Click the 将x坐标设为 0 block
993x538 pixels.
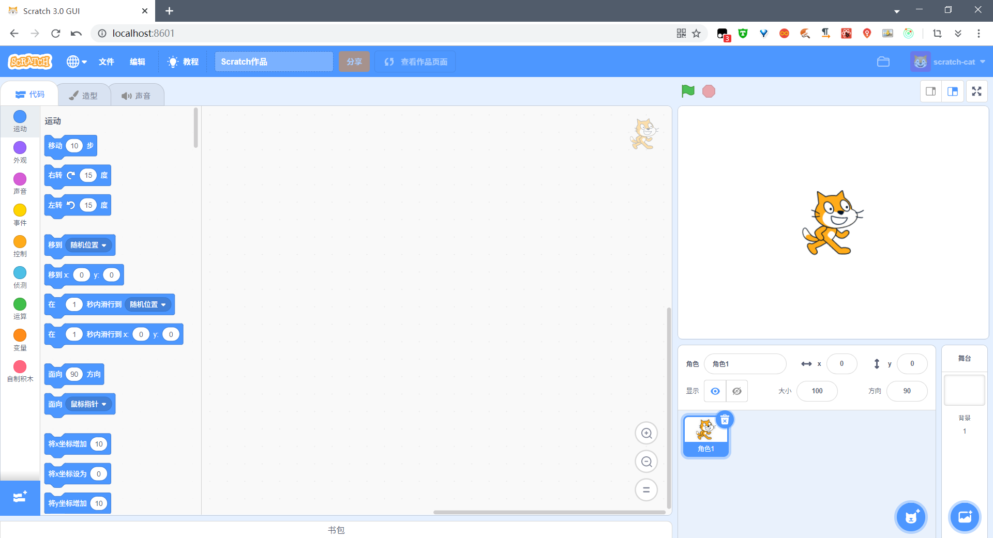pyautogui.click(x=67, y=474)
